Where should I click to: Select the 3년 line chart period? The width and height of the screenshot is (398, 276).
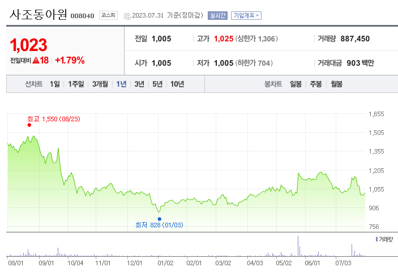pyautogui.click(x=139, y=84)
